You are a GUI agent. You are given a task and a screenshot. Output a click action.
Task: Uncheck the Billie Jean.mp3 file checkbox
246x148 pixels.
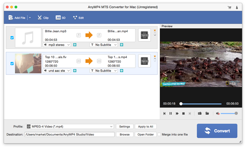pyautogui.click(x=12, y=38)
